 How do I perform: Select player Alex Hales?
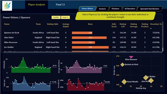pos(9,38)
